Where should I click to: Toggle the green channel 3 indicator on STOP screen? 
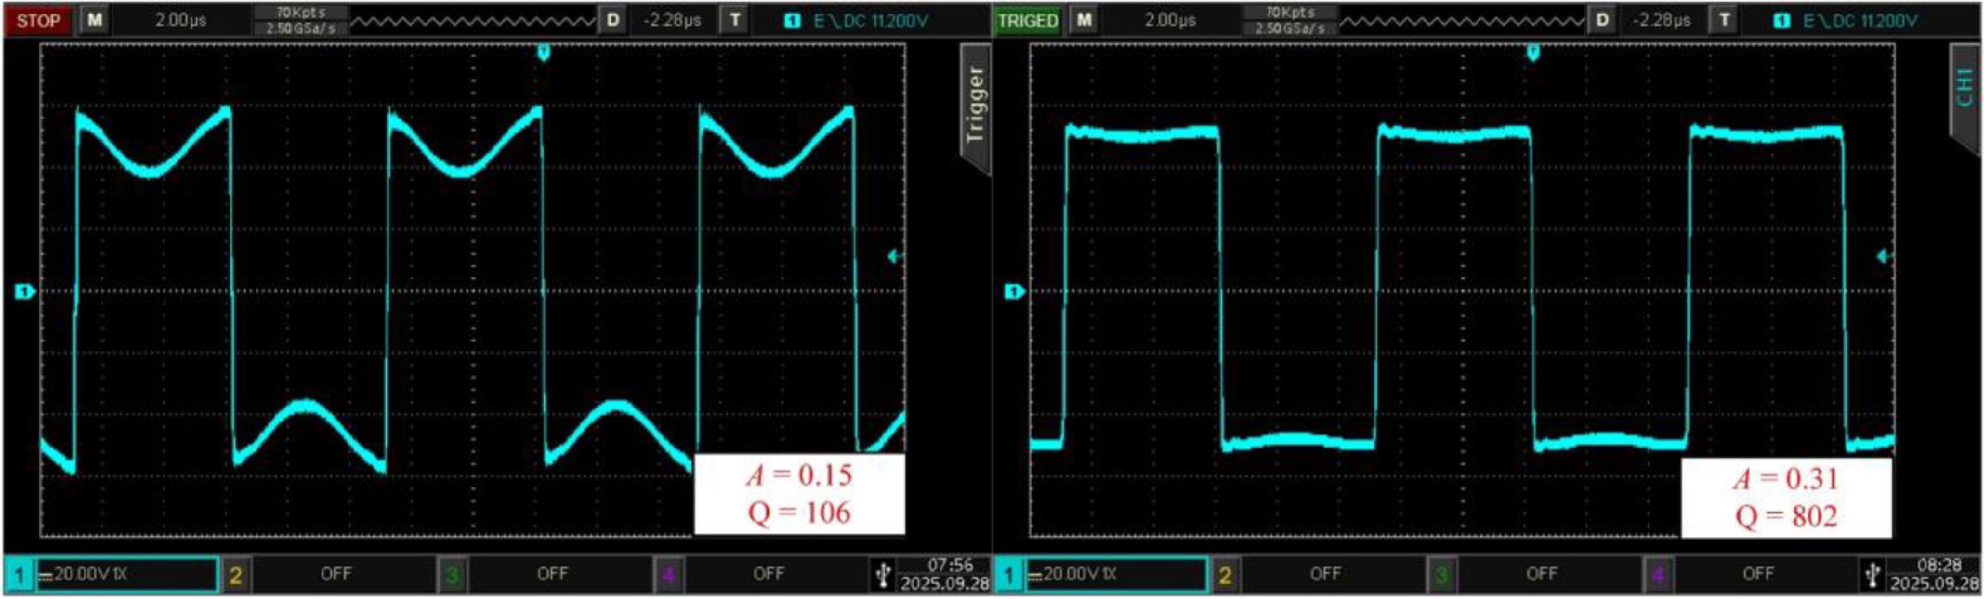452,574
